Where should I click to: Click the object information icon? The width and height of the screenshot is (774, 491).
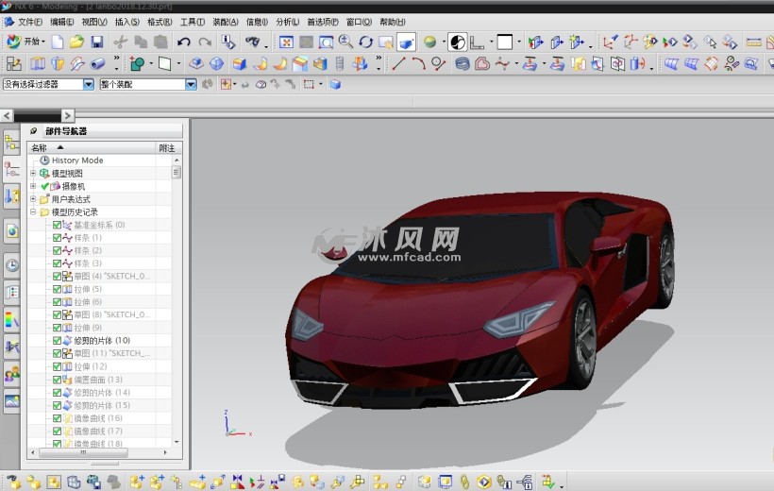pyautogui.click(x=228, y=42)
